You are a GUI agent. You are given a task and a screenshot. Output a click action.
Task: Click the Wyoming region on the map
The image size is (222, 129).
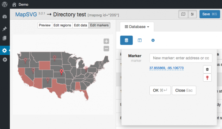click(44, 65)
